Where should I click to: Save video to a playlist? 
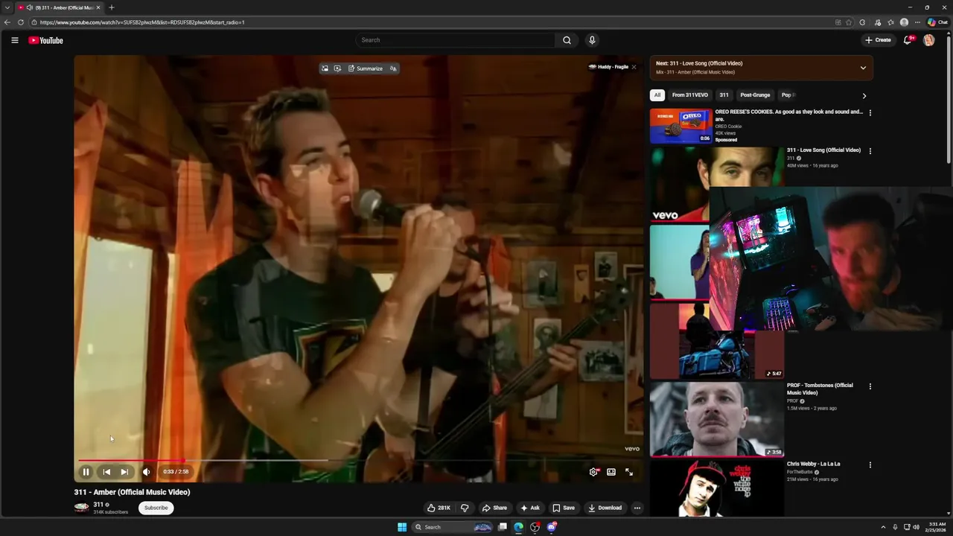(564, 508)
